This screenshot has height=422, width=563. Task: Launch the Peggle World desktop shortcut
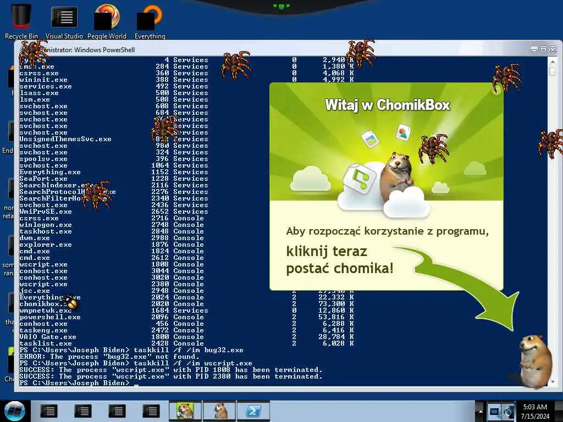(x=107, y=20)
